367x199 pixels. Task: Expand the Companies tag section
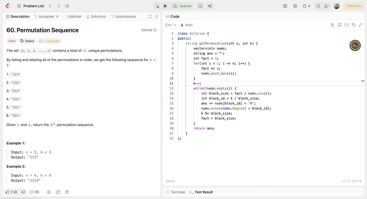pos(49,41)
